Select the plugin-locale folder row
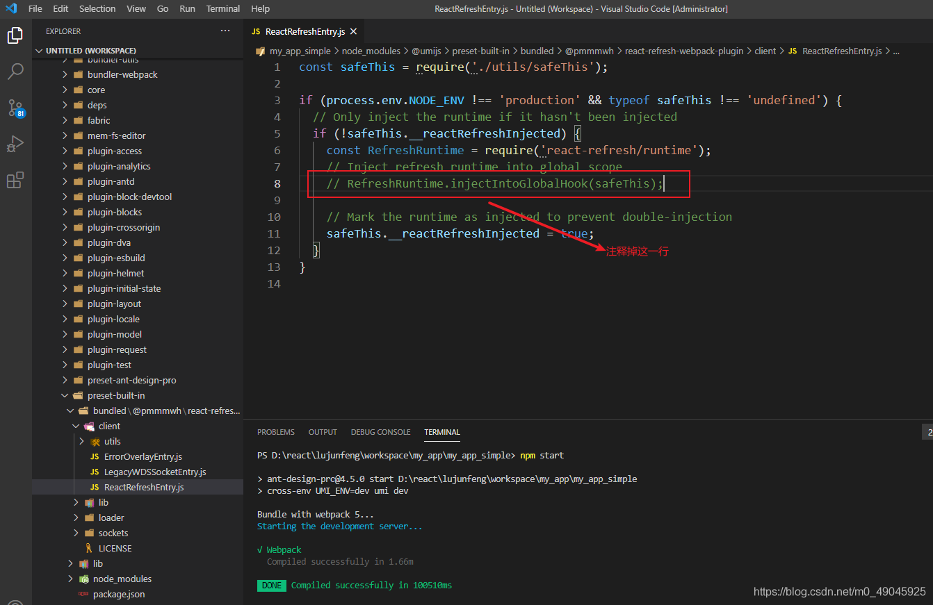 point(138,319)
